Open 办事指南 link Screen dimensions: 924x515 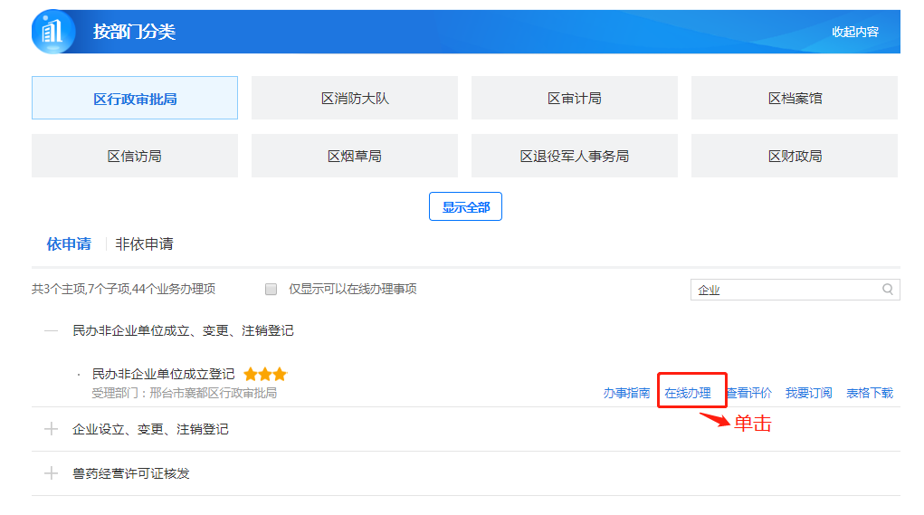pyautogui.click(x=626, y=393)
